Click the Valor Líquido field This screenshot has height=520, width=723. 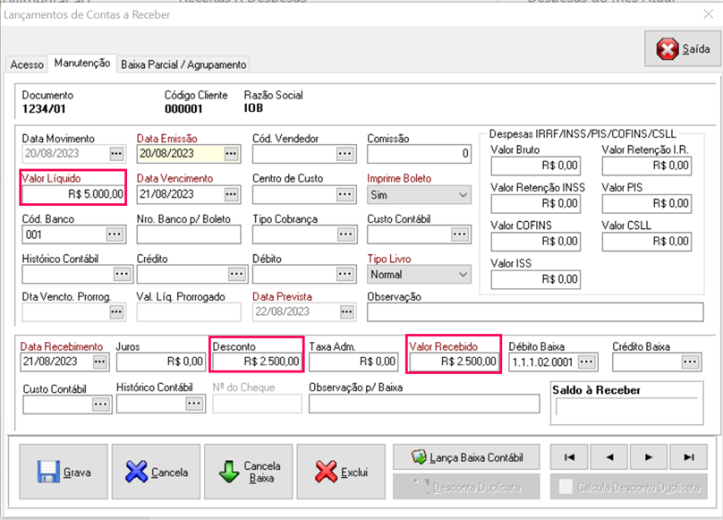[73, 194]
